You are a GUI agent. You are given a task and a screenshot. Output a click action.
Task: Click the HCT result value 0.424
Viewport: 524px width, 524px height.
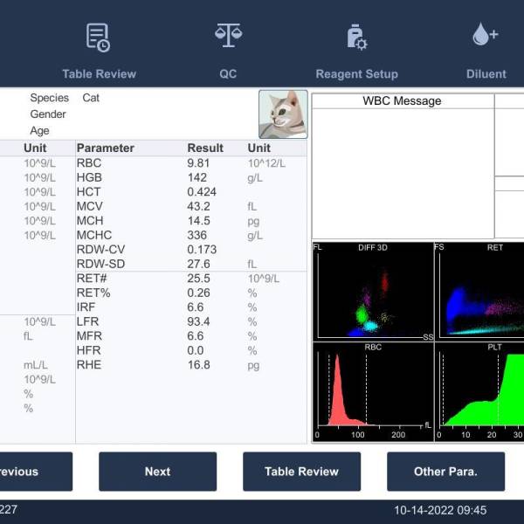202,192
